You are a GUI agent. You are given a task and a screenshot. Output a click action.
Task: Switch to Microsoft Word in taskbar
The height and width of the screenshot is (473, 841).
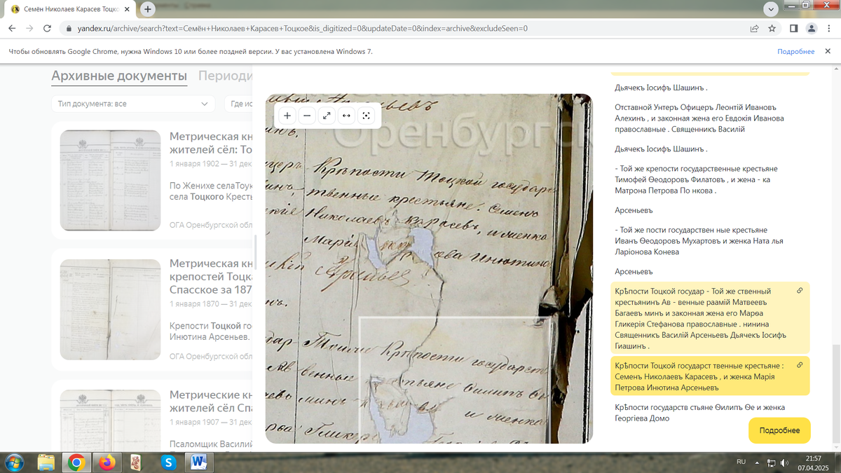tap(198, 462)
